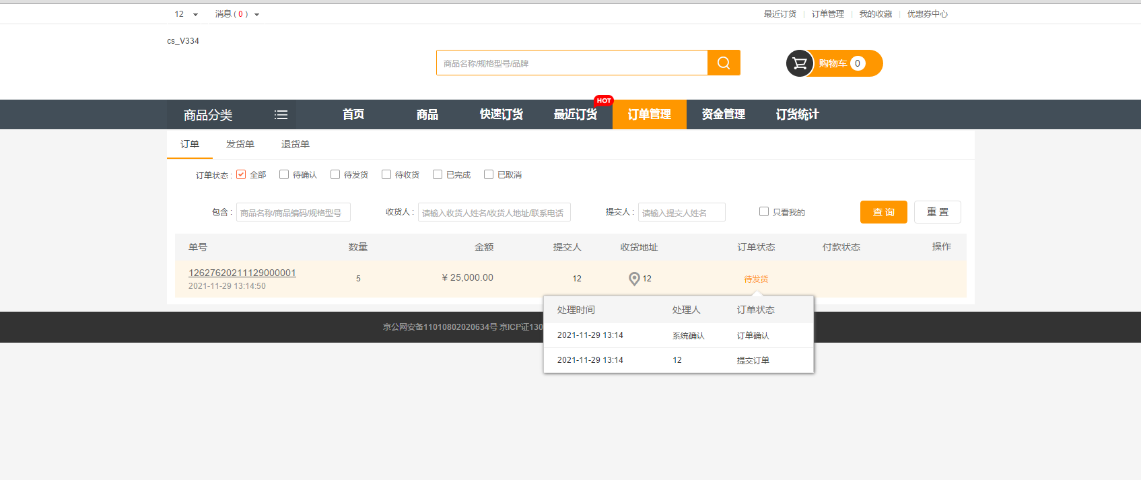The image size is (1141, 480).
Task: Click the 金额 column header
Action: click(484, 247)
